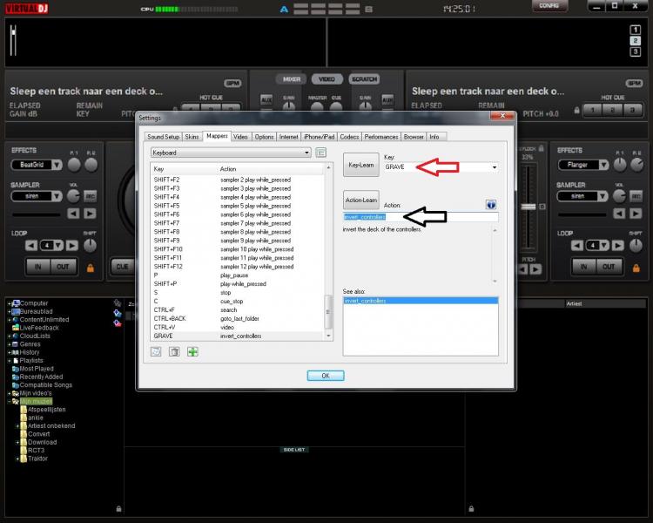Click the Action input field with invert_controllers

[x=421, y=217]
